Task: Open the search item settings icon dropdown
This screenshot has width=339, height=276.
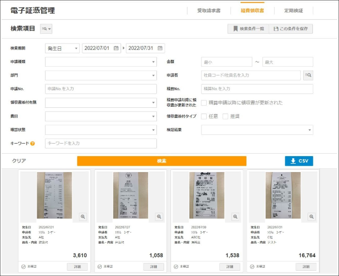Action: [46, 29]
